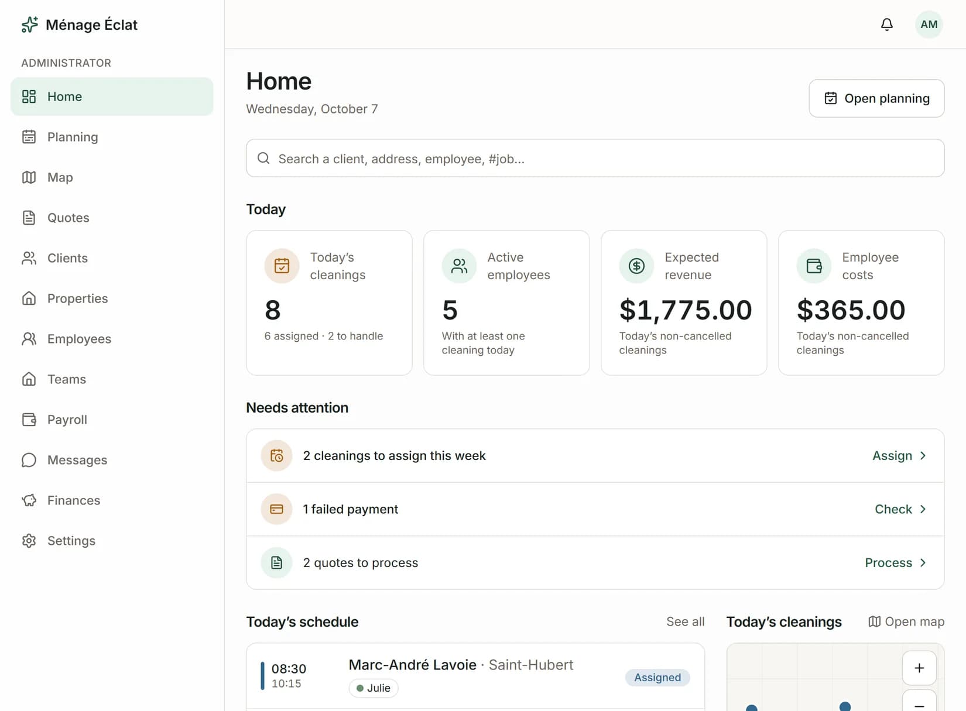The width and height of the screenshot is (966, 711).
Task: Expand the Check chevron arrow
Action: pos(923,509)
